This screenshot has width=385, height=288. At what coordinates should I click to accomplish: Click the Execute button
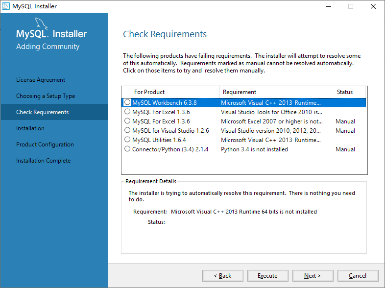pyautogui.click(x=267, y=276)
